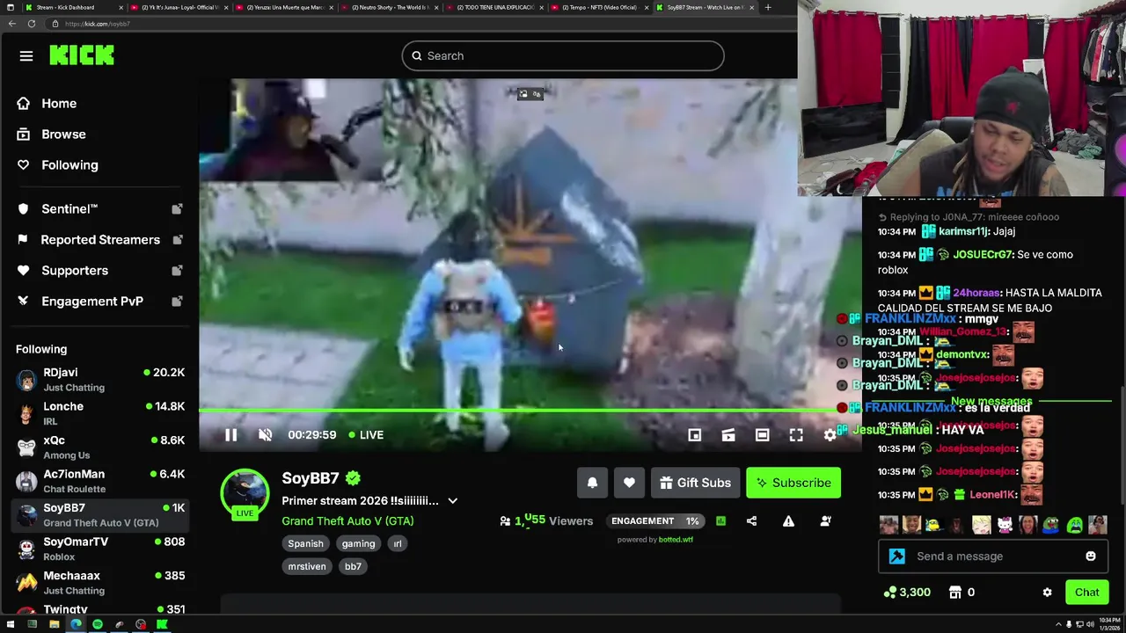
Task: Click the green Subscribe button
Action: coord(793,483)
